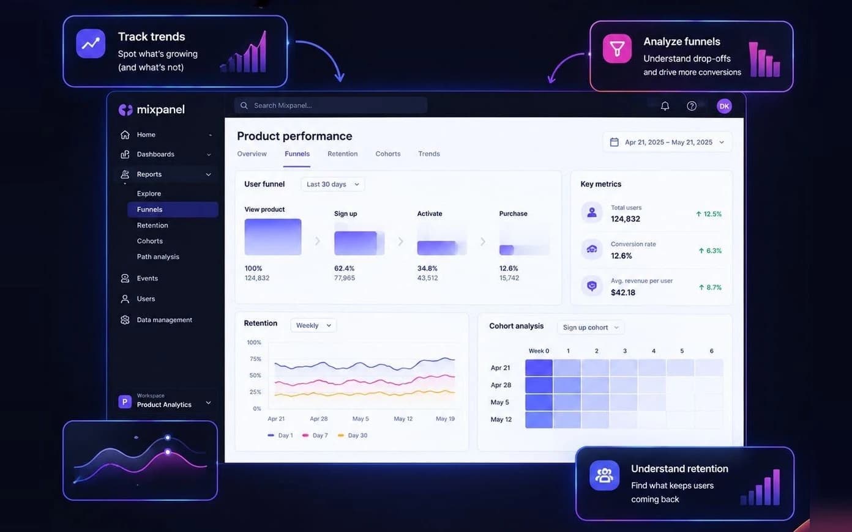This screenshot has width=852, height=532.
Task: Click the Reports icon in sidebar
Action: click(x=125, y=174)
